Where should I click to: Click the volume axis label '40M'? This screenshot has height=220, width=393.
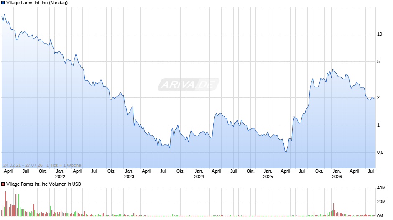pos(381,188)
